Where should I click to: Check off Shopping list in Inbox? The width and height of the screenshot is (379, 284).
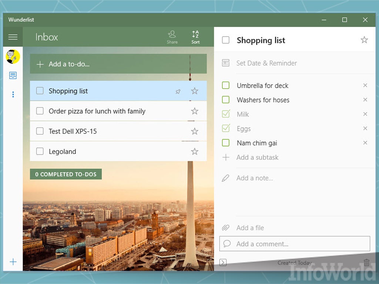(40, 91)
